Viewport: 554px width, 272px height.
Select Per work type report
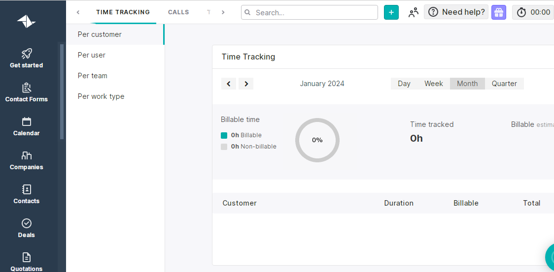[x=115, y=96]
